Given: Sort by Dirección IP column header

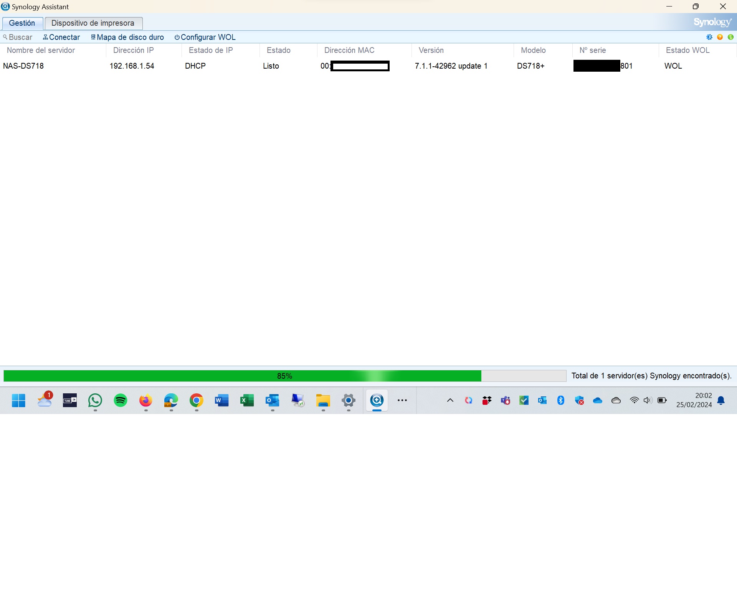Looking at the screenshot, I should pos(144,50).
